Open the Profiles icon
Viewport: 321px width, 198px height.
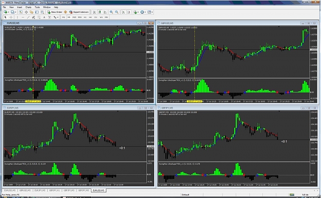pos(12,12)
